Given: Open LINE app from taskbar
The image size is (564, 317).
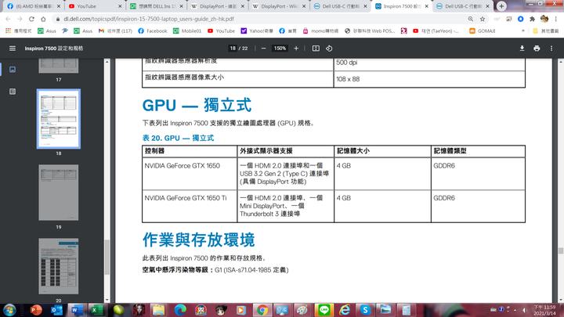Looking at the screenshot, I should [324, 310].
